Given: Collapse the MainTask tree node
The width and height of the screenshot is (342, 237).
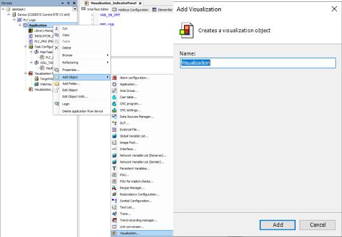Looking at the screenshot, I should (x=31, y=52).
